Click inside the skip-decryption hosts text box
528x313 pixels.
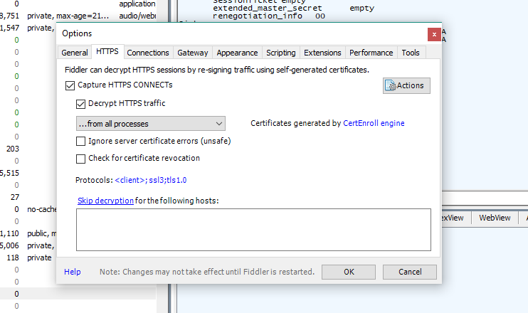coord(253,230)
